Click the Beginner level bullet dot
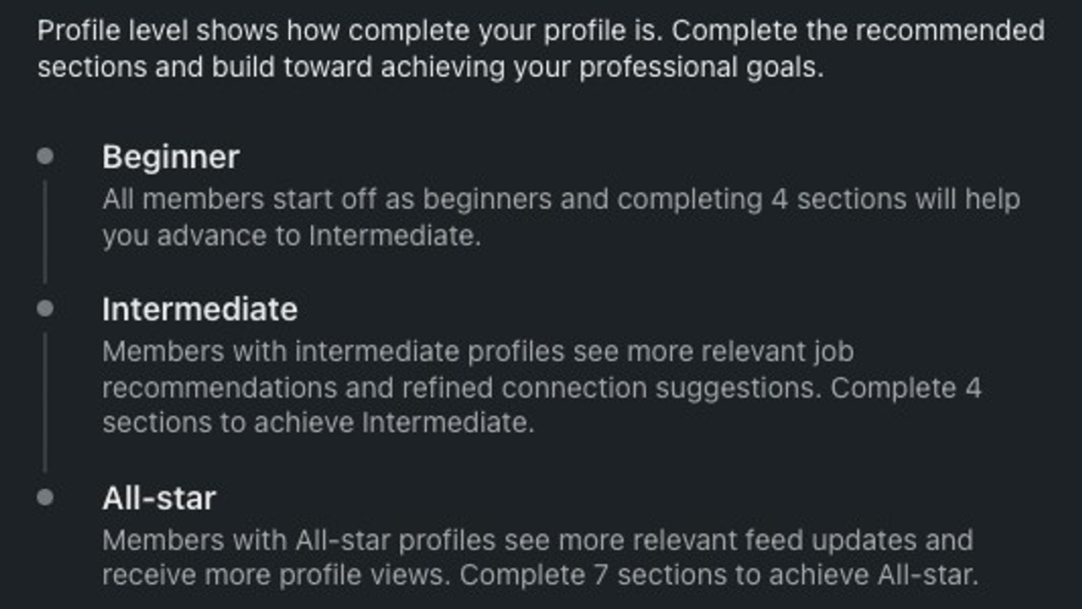1082x609 pixels. [x=46, y=156]
